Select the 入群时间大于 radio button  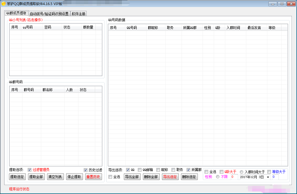coord(242,172)
